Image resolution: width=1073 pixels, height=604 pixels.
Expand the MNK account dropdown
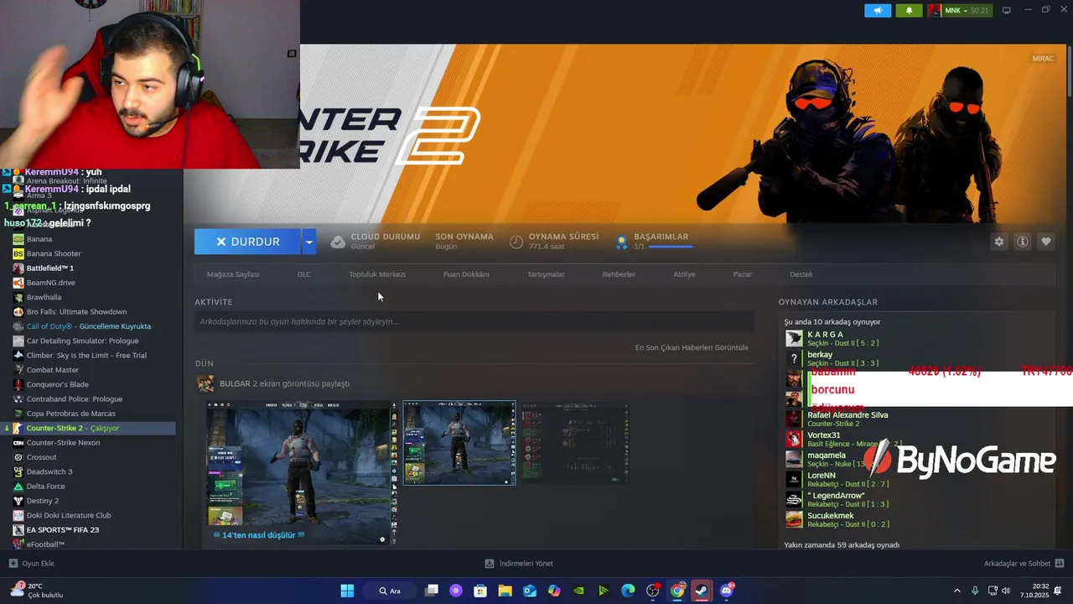coord(960,10)
